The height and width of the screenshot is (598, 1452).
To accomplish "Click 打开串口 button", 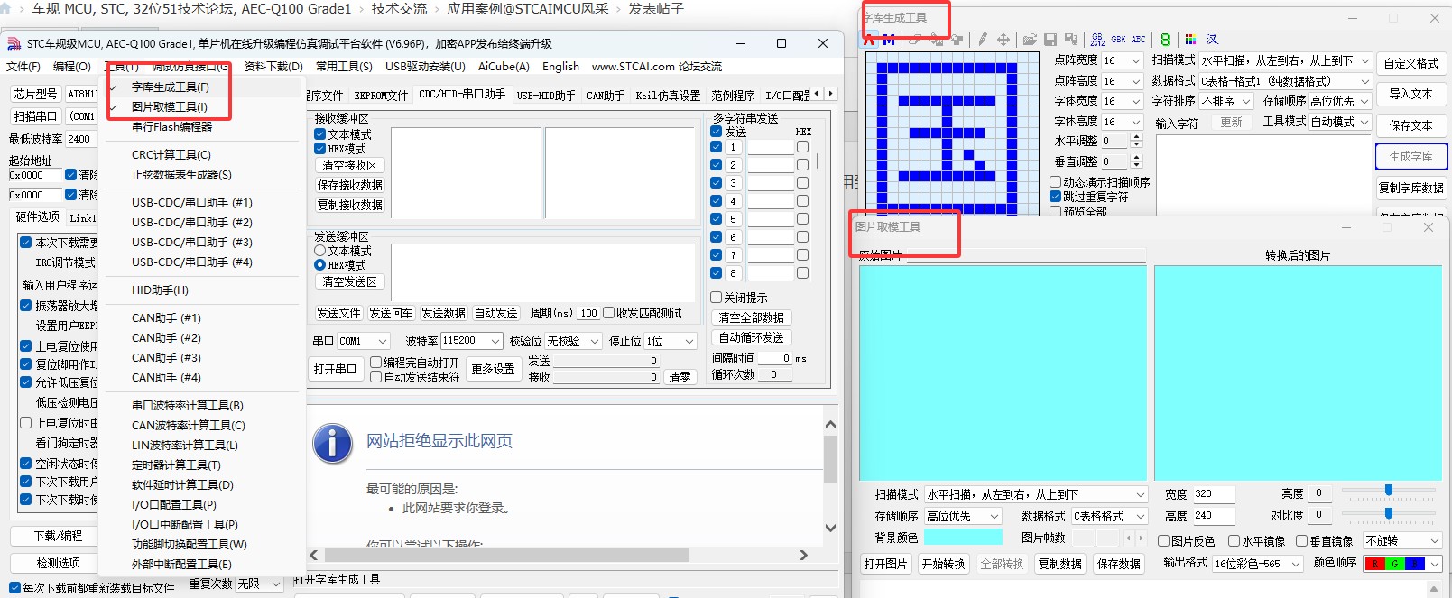I will (335, 369).
